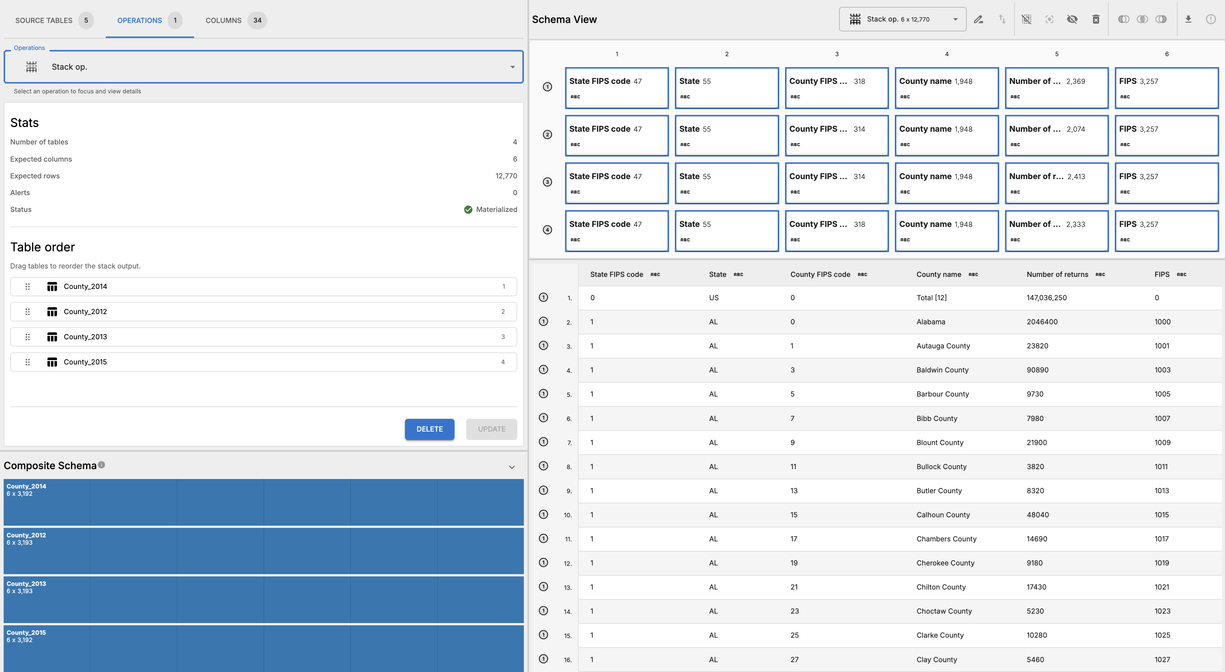Select Number of 2,074 card in row 2
This screenshot has width=1225, height=672.
[x=1056, y=136]
